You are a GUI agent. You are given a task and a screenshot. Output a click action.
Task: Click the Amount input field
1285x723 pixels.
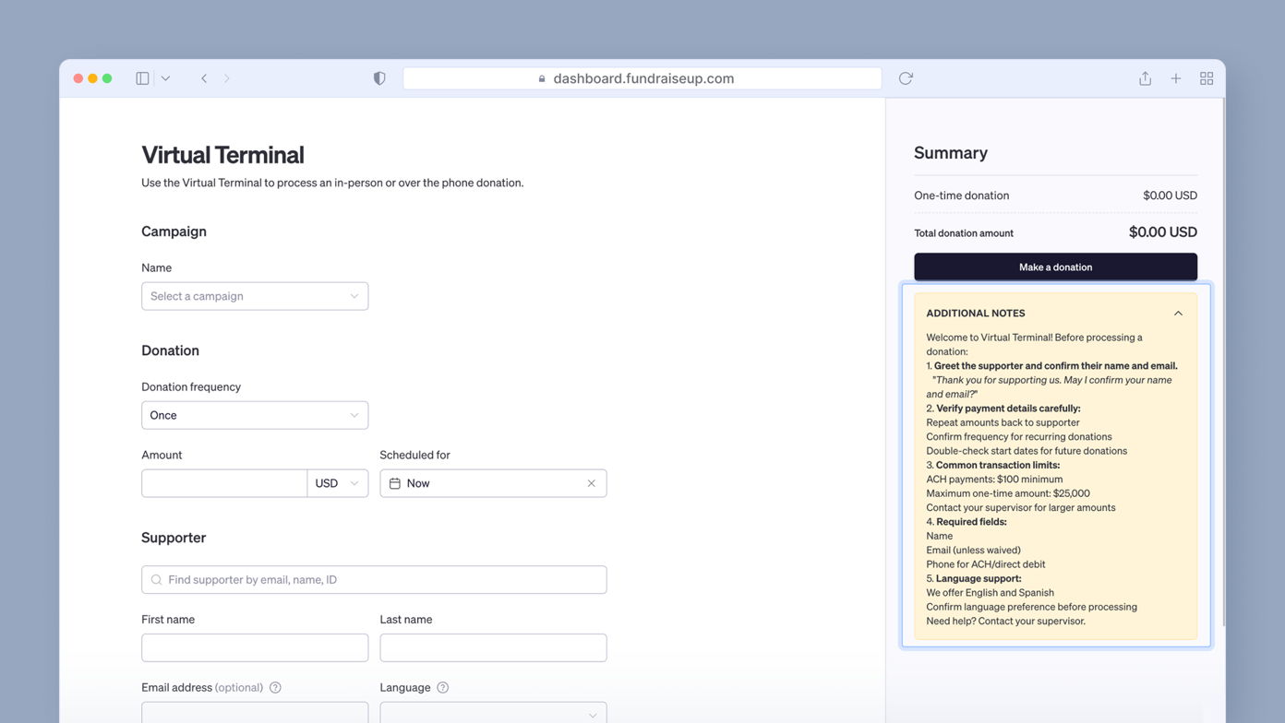point(224,483)
